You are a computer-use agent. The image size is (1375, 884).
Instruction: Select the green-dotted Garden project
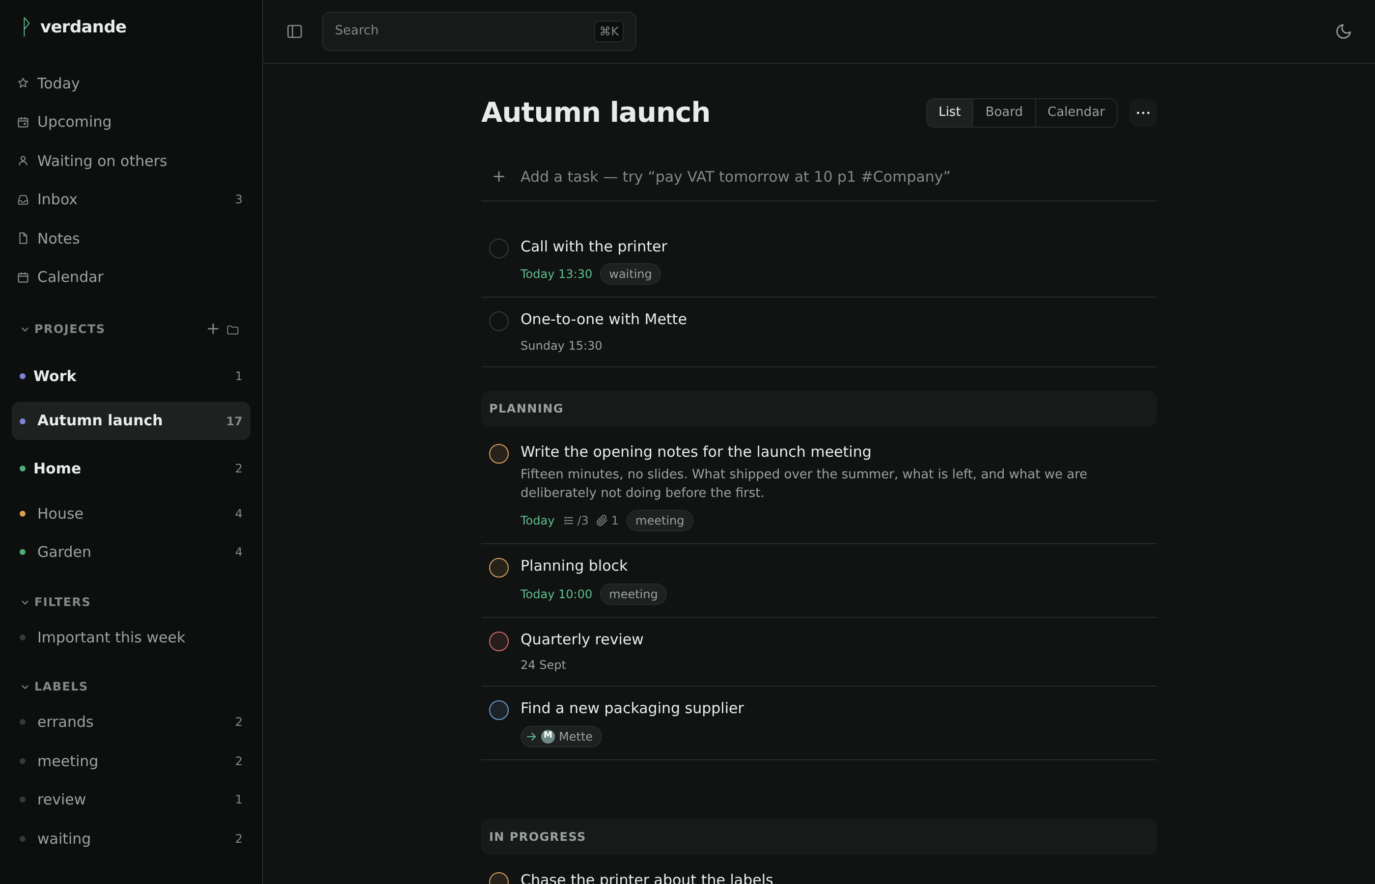pyautogui.click(x=131, y=552)
